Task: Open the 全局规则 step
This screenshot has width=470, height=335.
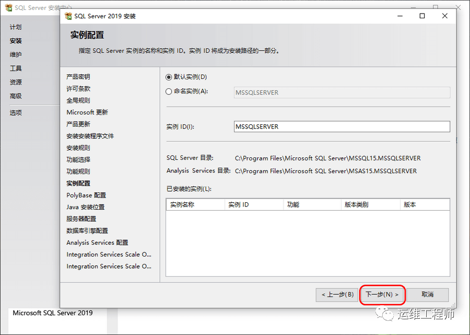Action: [78, 100]
